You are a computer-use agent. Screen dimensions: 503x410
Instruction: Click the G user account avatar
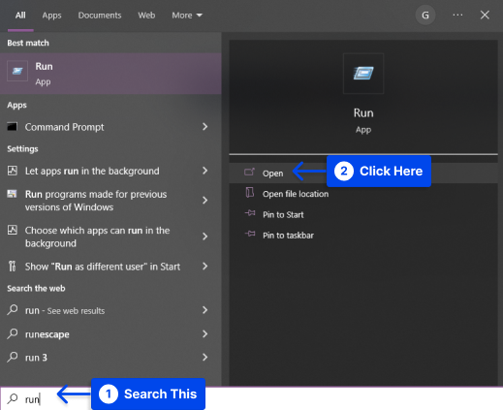[425, 15]
